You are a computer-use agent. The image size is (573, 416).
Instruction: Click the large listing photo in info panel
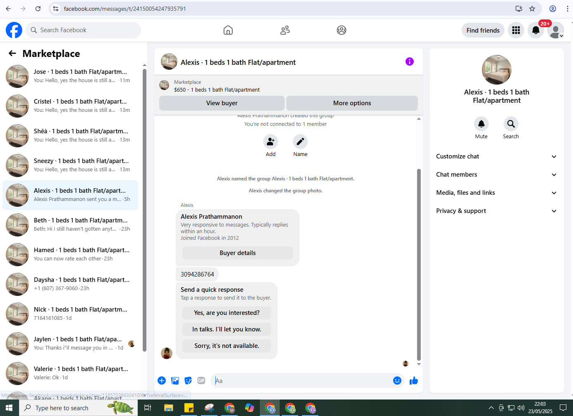click(x=497, y=70)
